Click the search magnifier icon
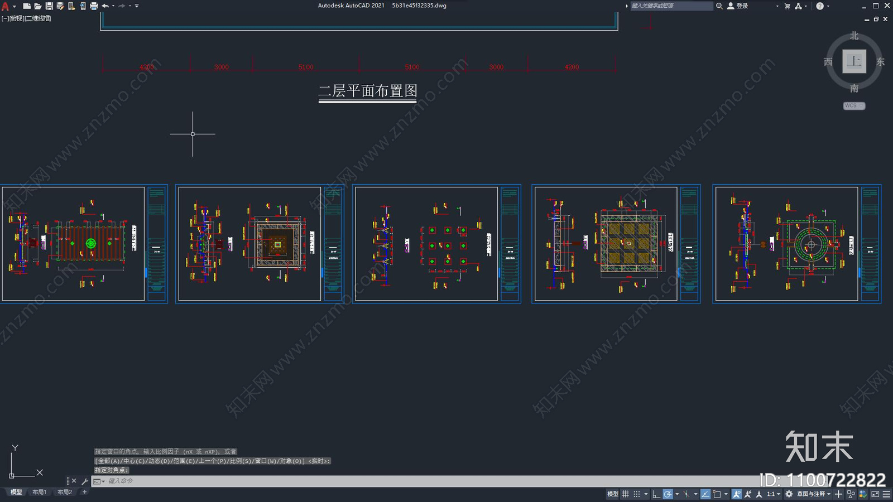The image size is (893, 502). [x=719, y=6]
